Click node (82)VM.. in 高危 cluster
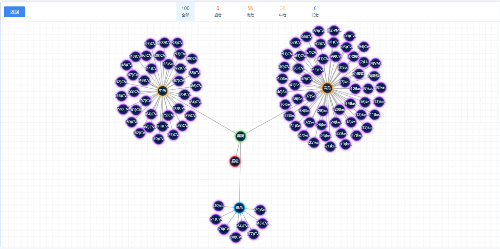Screen dimensions: 500x249 [334, 30]
